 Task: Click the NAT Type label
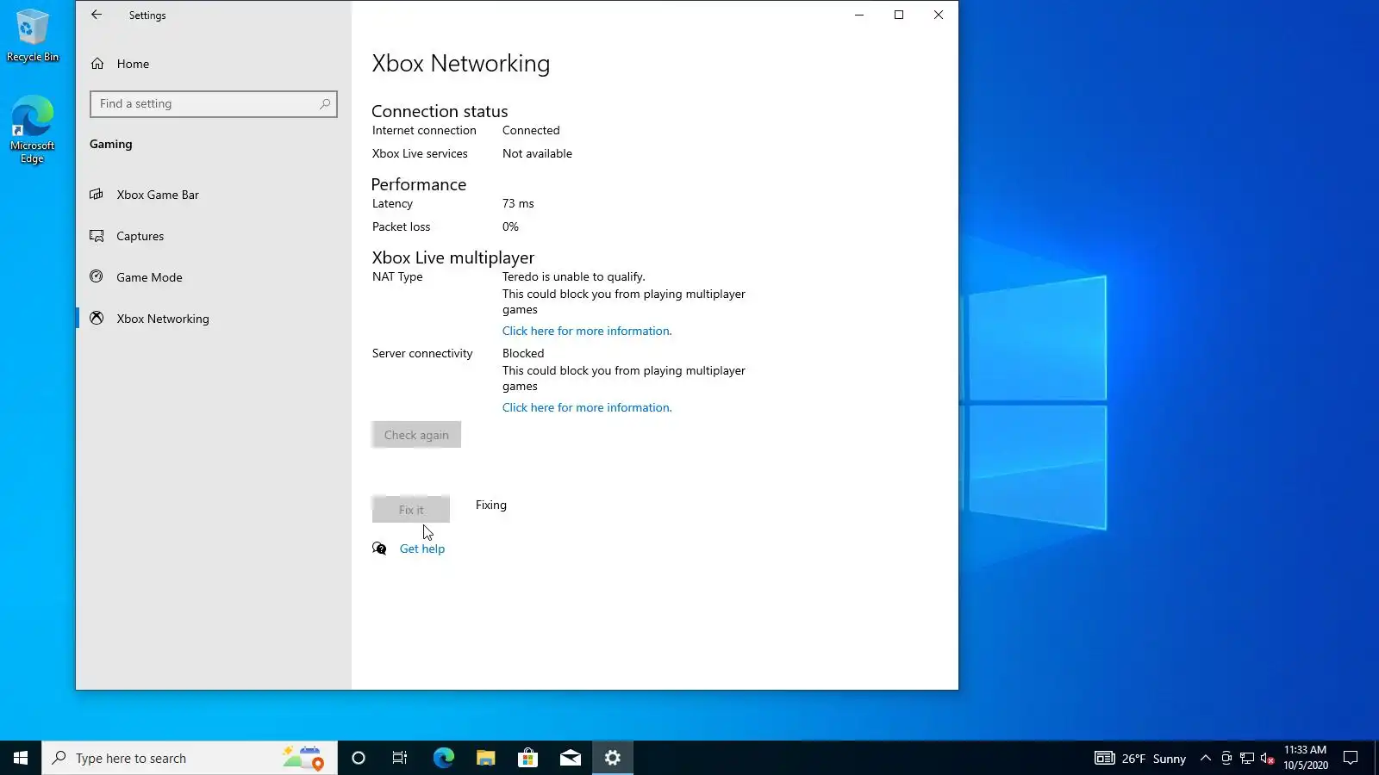397,276
